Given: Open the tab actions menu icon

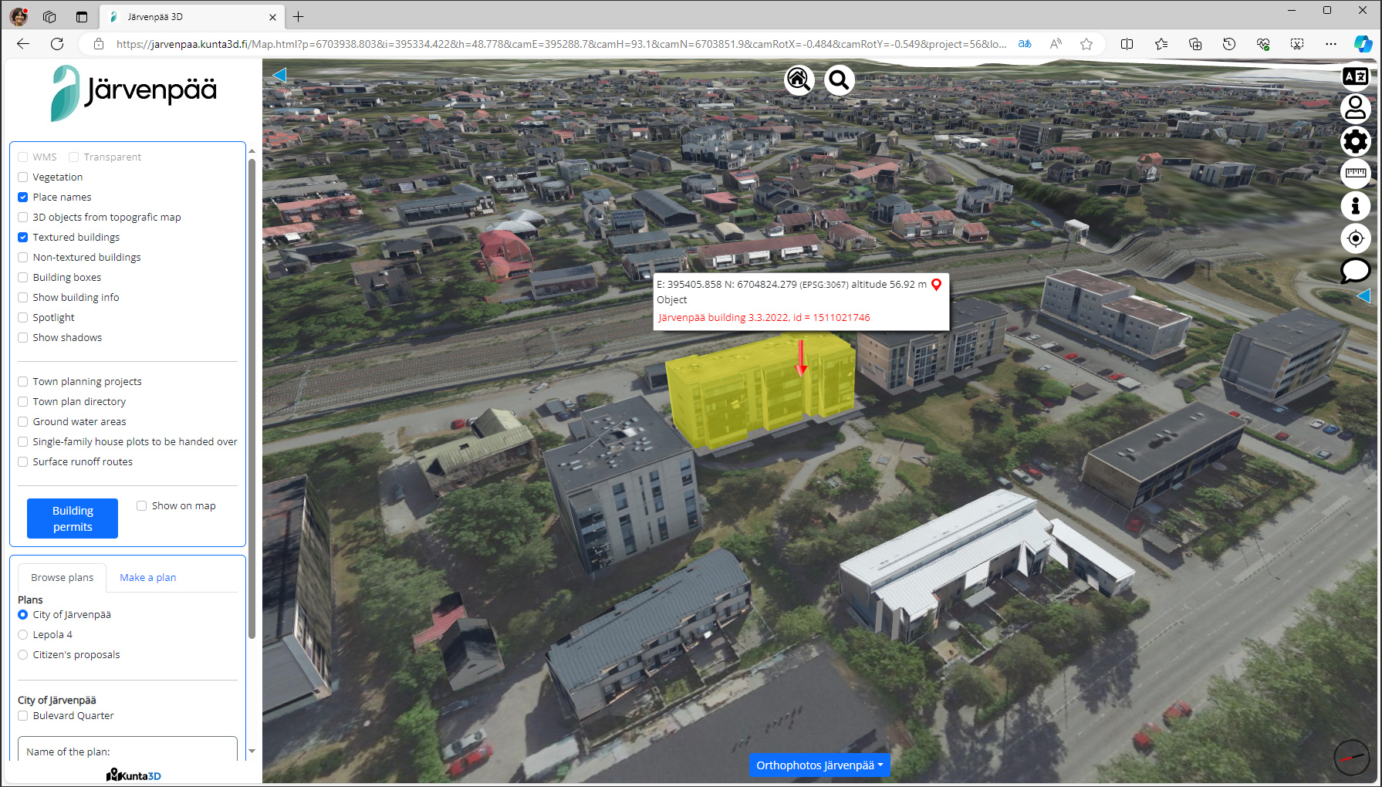Looking at the screenshot, I should [82, 16].
